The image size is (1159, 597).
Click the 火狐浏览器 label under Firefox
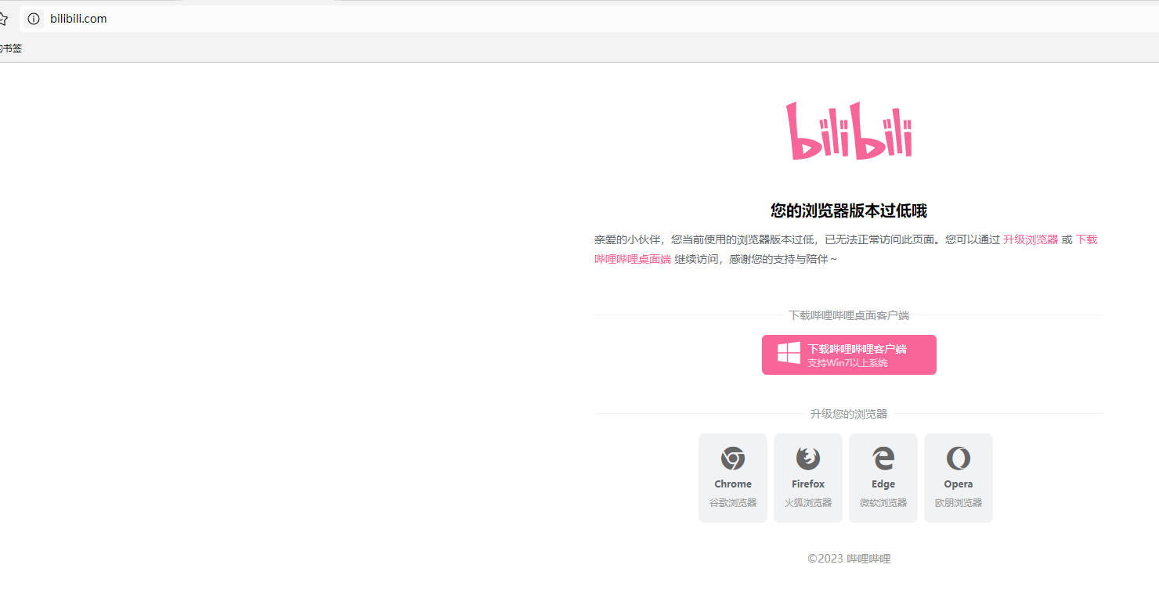[x=808, y=503]
